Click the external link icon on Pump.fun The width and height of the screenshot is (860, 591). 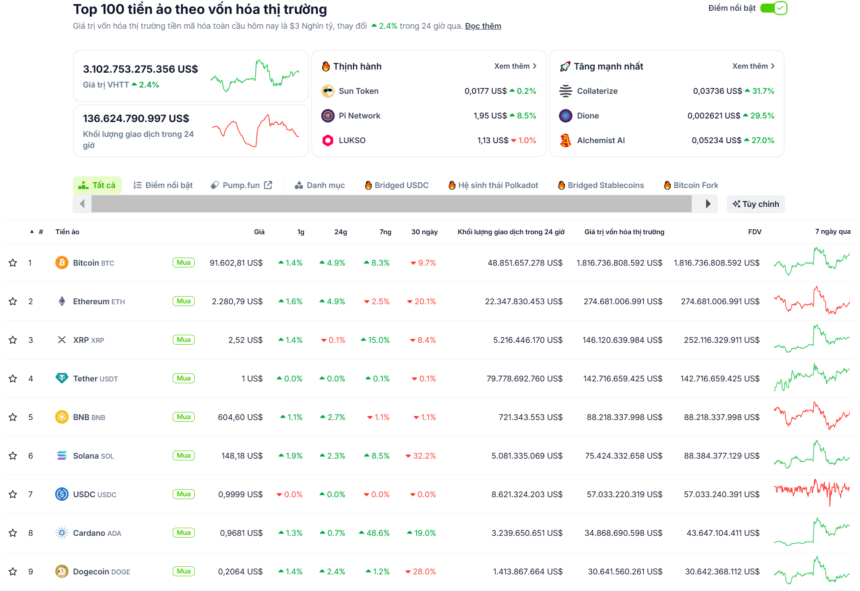[268, 185]
